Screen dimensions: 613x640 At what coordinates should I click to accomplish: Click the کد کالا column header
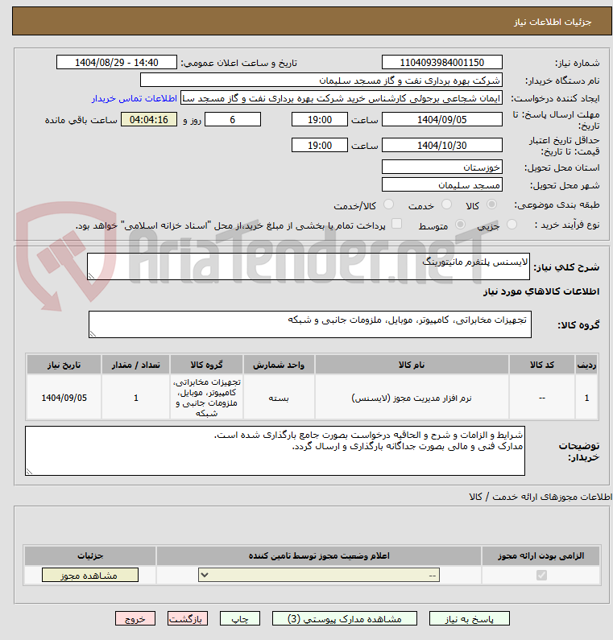pos(541,365)
